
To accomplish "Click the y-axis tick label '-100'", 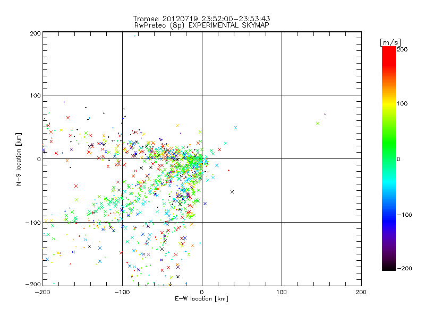I will (x=33, y=223).
